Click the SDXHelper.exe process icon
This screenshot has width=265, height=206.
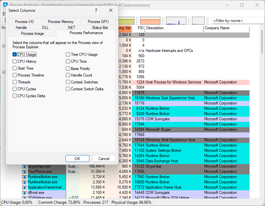[24, 197]
